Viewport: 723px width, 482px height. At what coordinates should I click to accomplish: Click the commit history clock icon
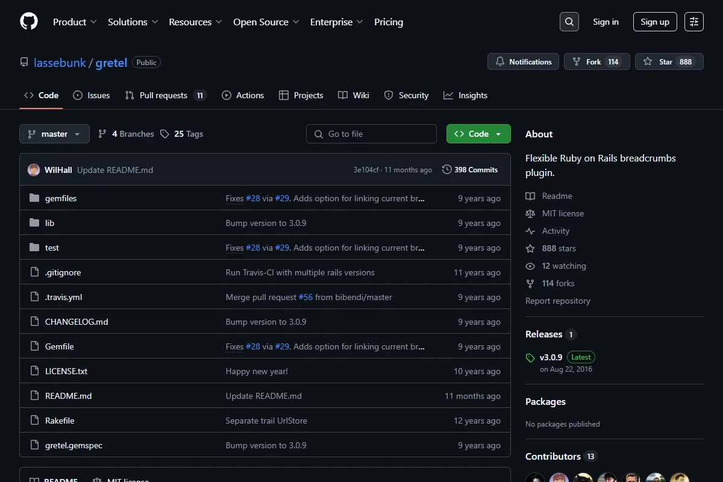click(446, 170)
